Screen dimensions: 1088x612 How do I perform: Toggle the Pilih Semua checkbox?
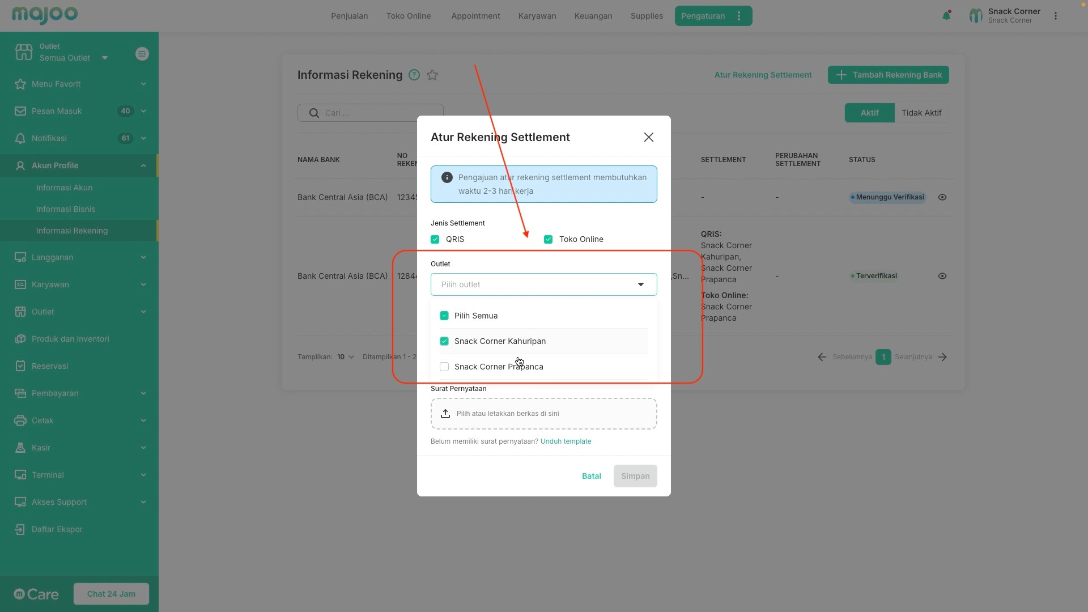click(x=444, y=316)
